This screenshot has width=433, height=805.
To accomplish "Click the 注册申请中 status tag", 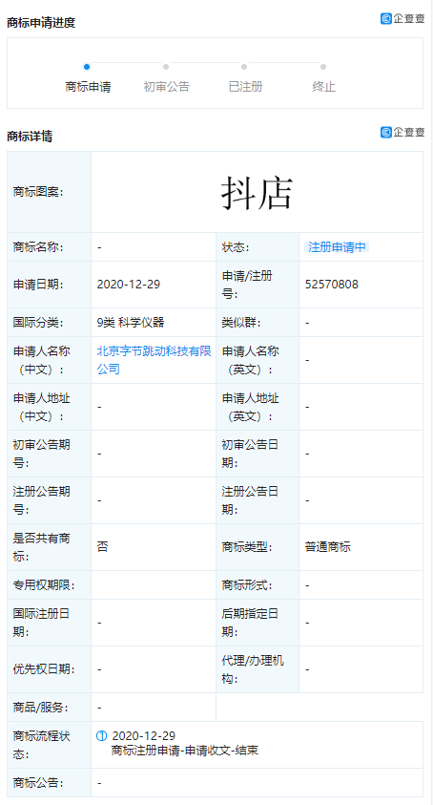I will 337,247.
